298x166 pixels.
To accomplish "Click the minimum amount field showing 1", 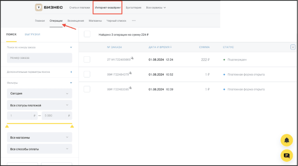I will point(22,115).
